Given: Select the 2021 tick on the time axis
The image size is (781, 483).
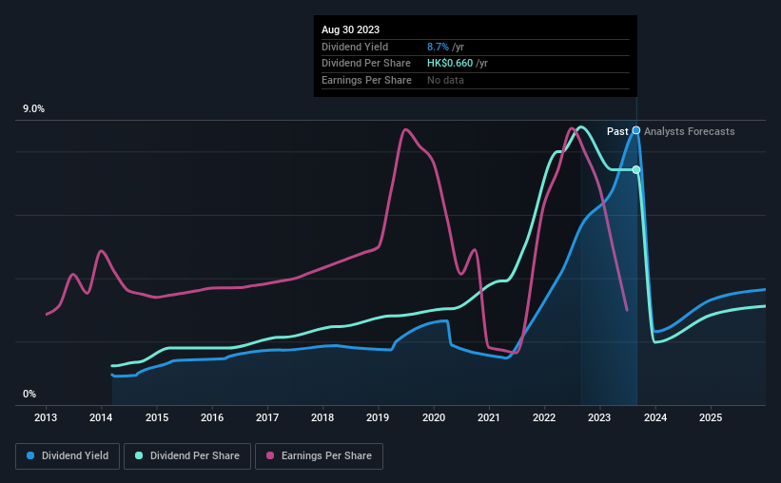Looking at the screenshot, I should pyautogui.click(x=489, y=417).
